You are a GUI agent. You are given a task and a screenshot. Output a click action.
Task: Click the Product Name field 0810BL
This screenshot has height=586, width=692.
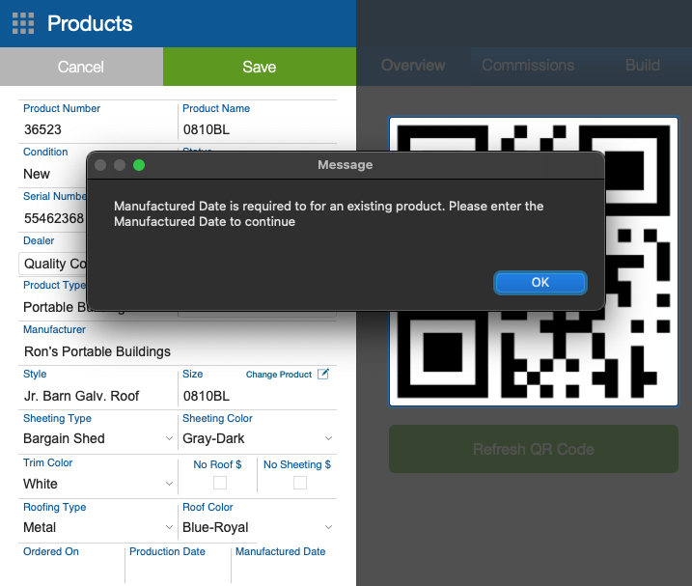258,129
